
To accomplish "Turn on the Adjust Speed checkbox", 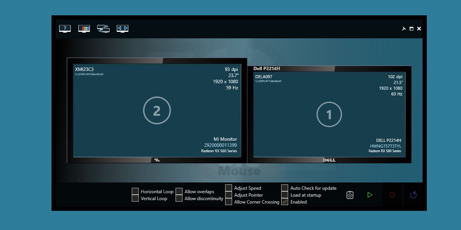I will point(229,188).
